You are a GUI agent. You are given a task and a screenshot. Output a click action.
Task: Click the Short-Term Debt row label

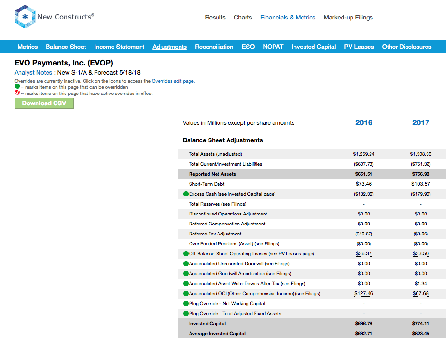[x=207, y=184]
